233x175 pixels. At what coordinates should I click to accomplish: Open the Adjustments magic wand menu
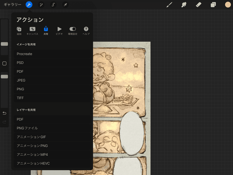point(41,5)
